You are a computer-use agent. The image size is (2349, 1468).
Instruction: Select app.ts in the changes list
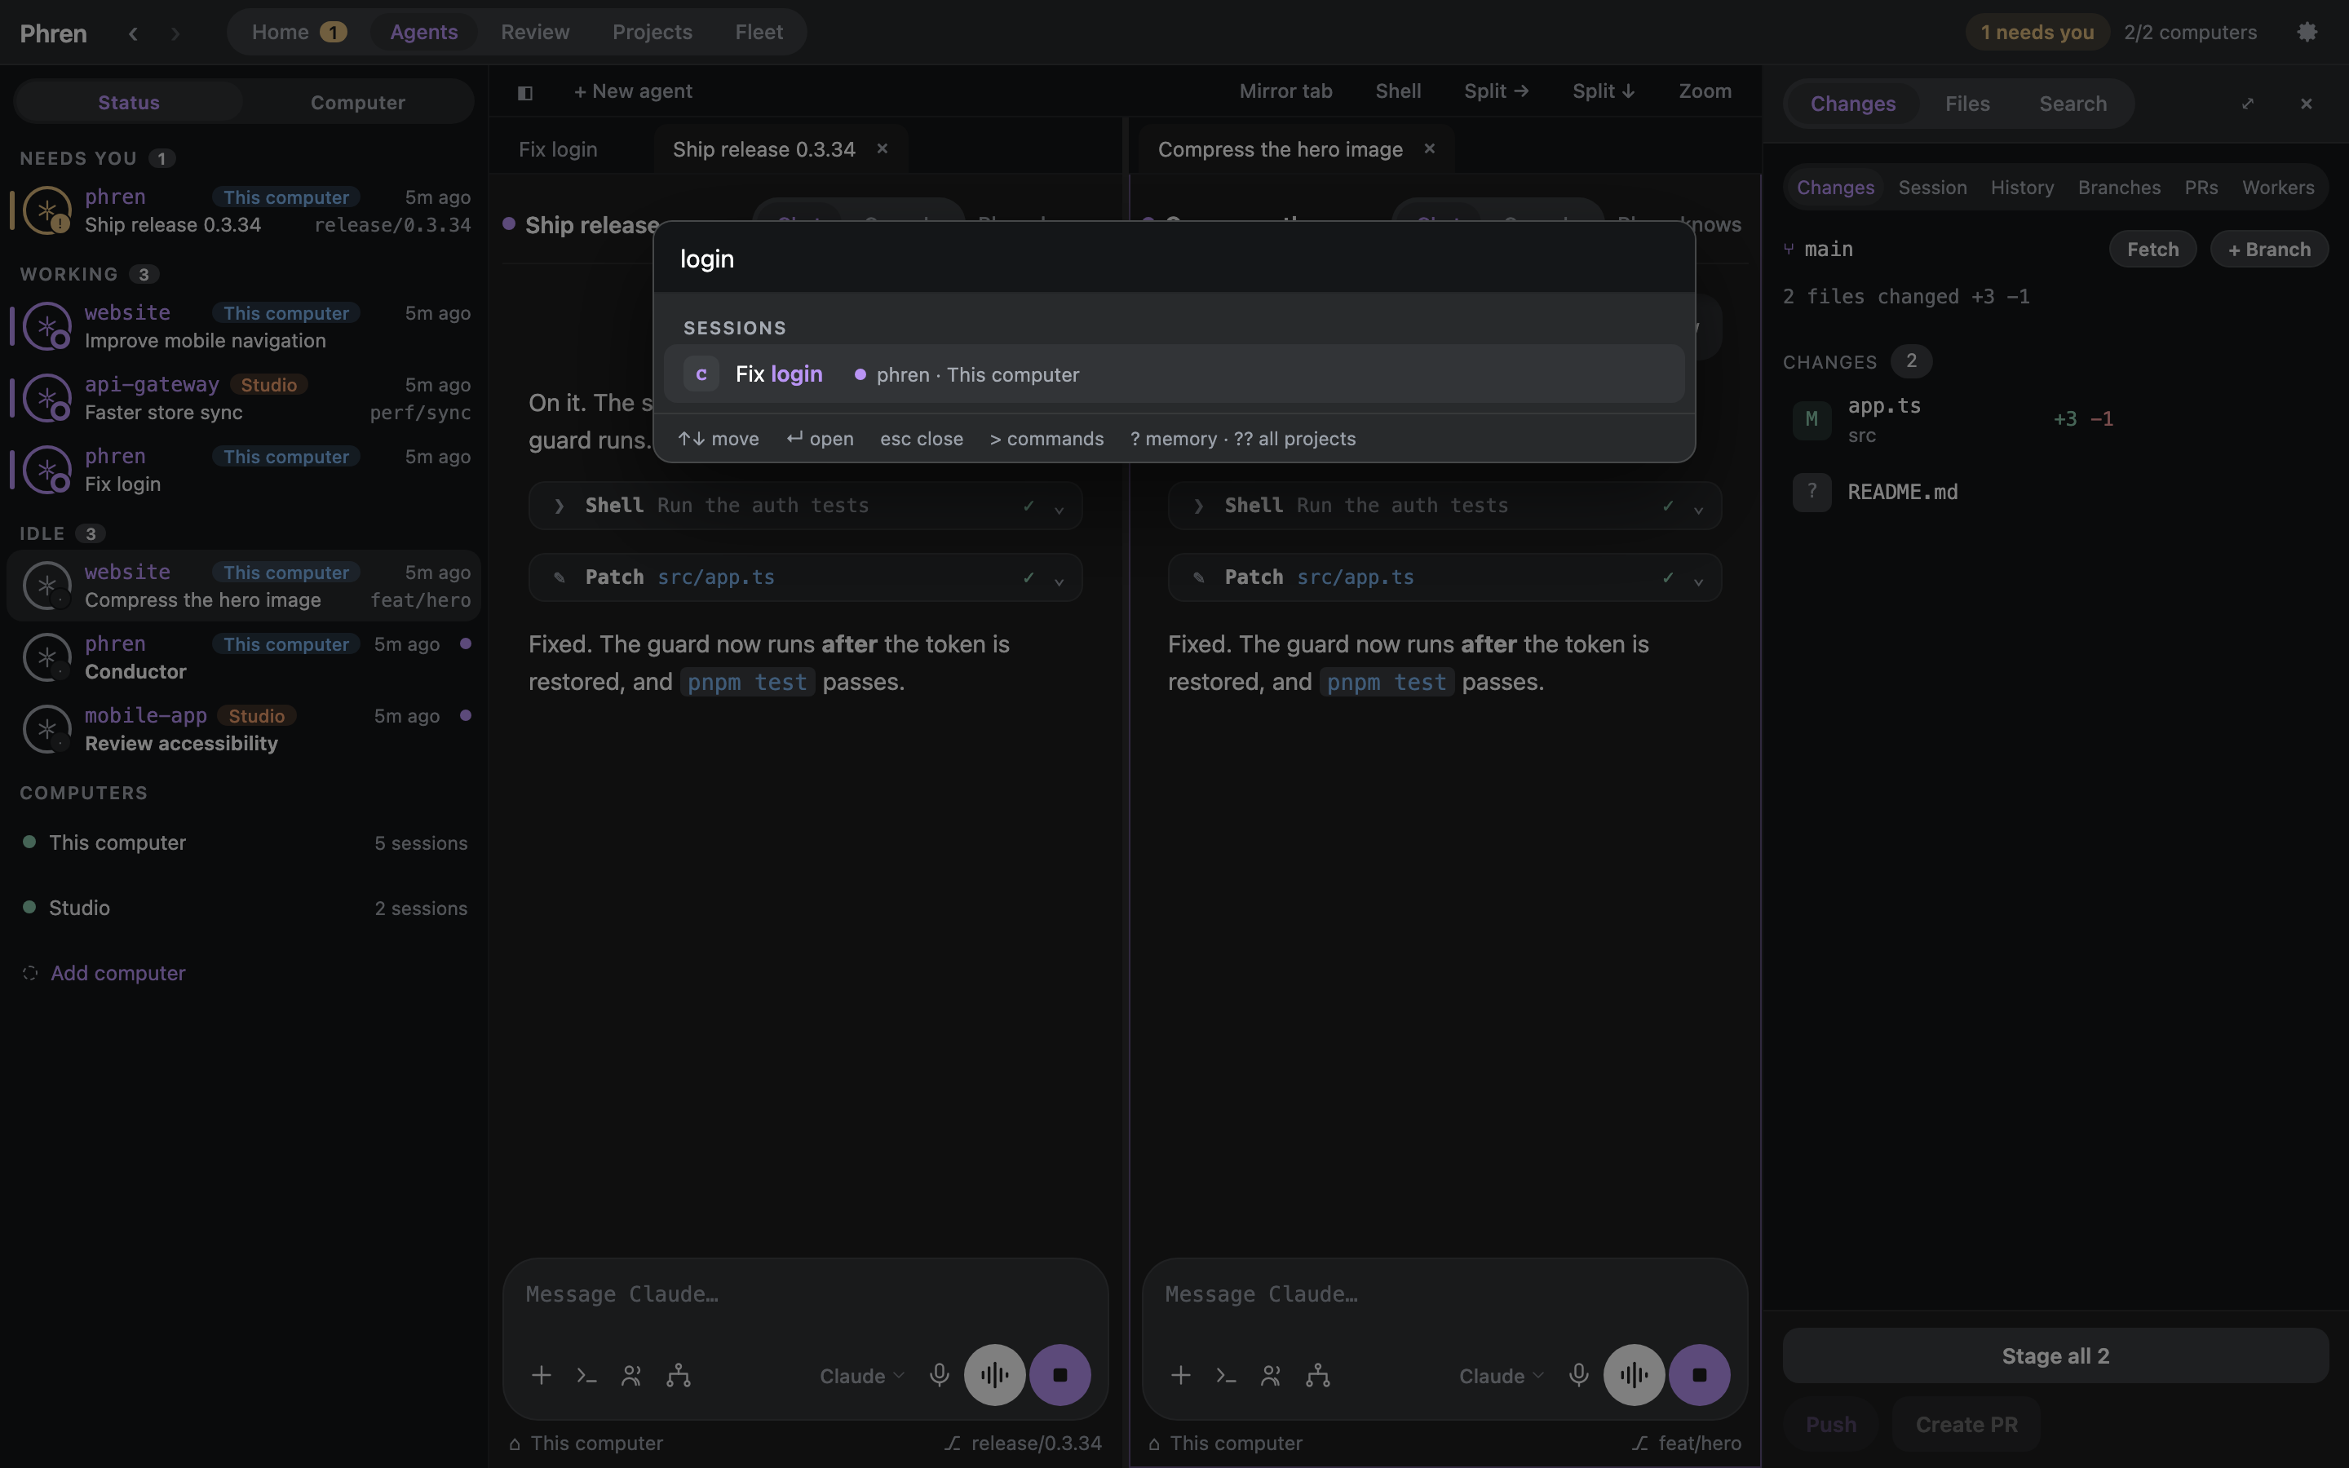point(2055,419)
